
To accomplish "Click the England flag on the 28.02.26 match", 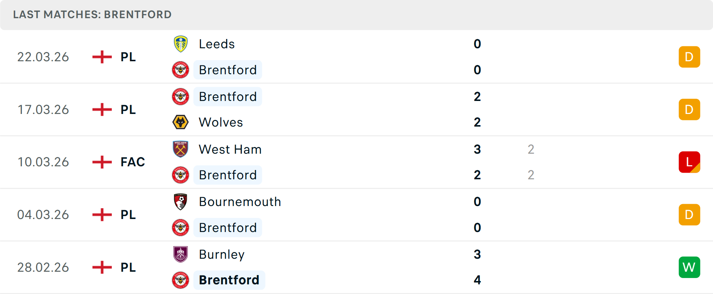I will tap(101, 267).
